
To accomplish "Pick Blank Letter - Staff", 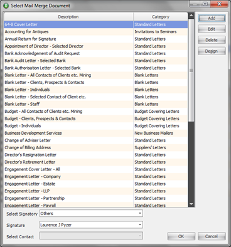I will coord(95,104).
